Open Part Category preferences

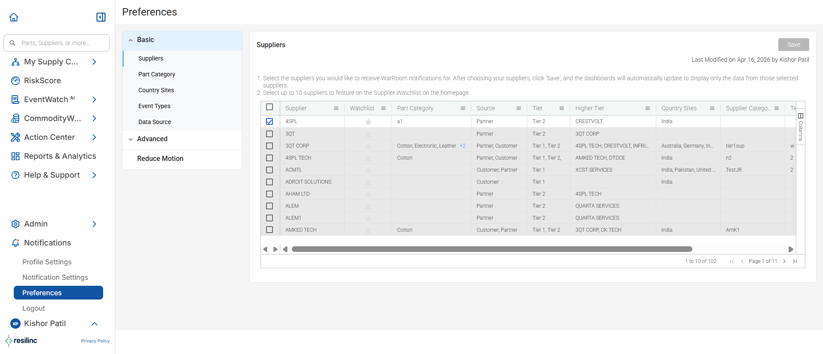pyautogui.click(x=156, y=74)
